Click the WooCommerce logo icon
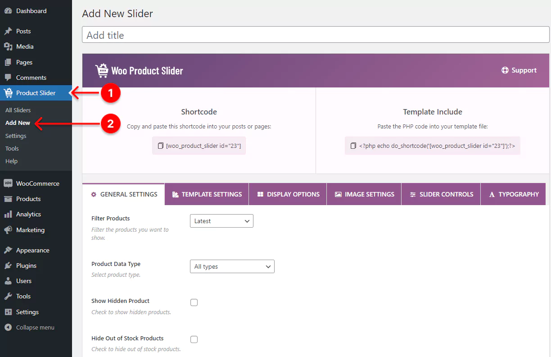 pos(8,183)
